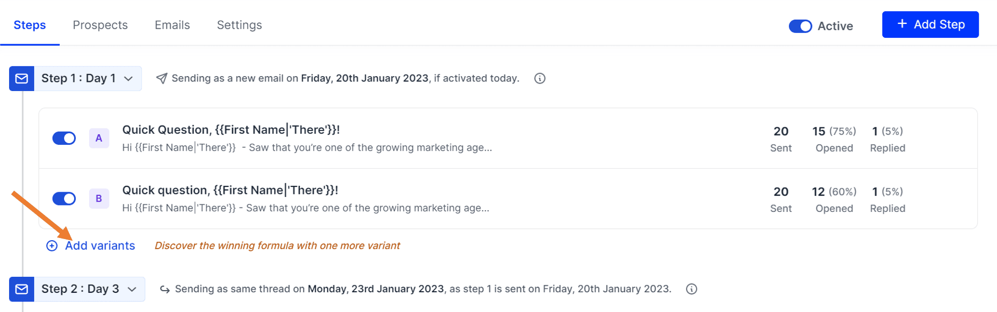Click the Step 1 envelope icon

(22, 79)
